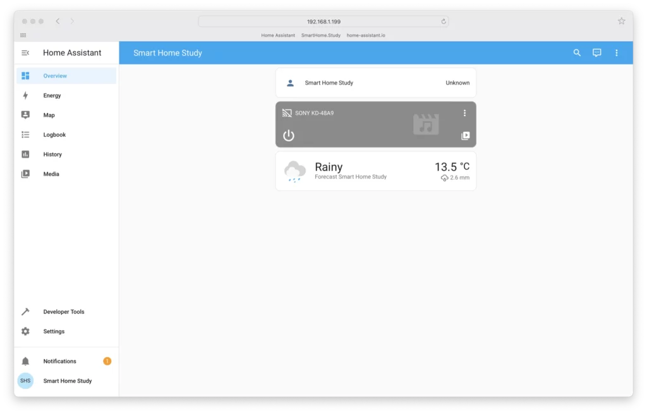Click the Home Assistant sidebar title
The height and width of the screenshot is (414, 647).
point(72,53)
